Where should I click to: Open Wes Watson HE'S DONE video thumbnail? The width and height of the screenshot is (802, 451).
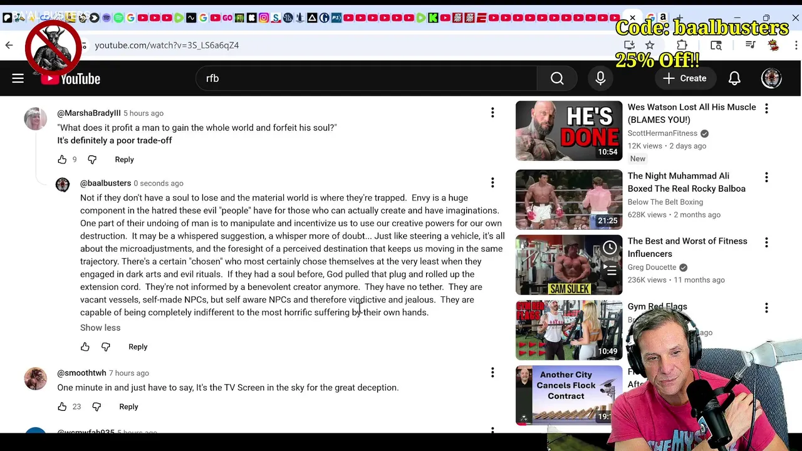pyautogui.click(x=569, y=131)
